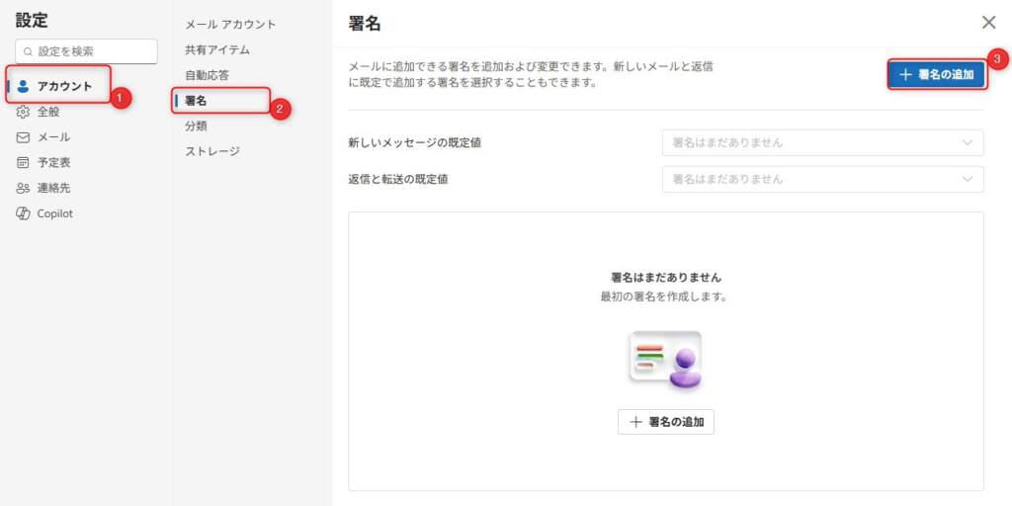
Task: Click the Copilot logo icon
Action: tap(24, 213)
